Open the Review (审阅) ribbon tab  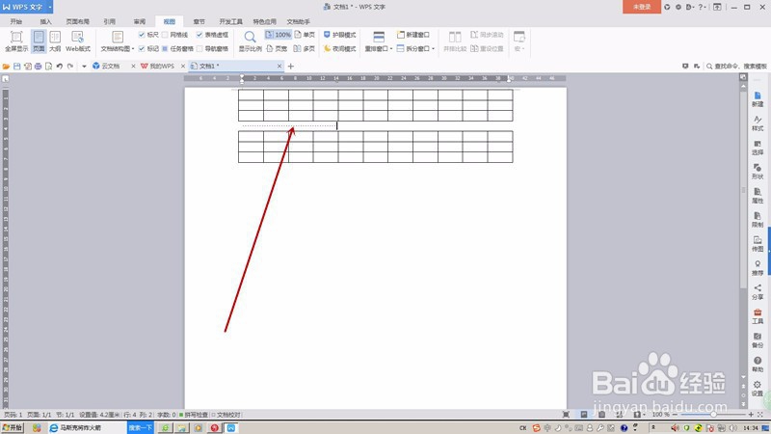pos(140,21)
